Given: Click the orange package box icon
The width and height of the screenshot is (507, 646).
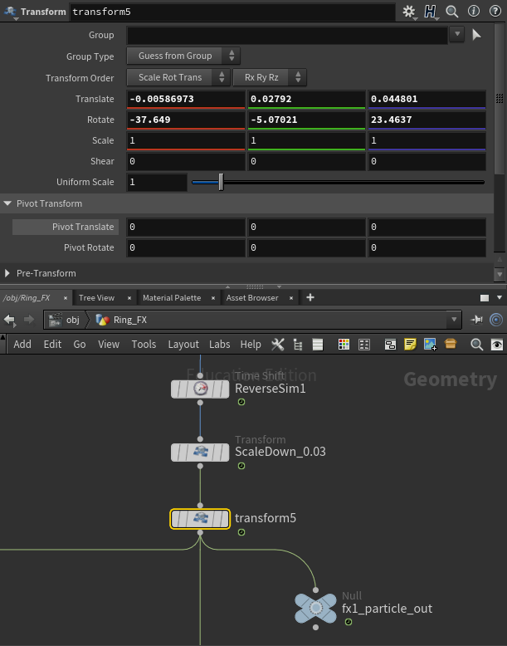Looking at the screenshot, I should [x=451, y=344].
